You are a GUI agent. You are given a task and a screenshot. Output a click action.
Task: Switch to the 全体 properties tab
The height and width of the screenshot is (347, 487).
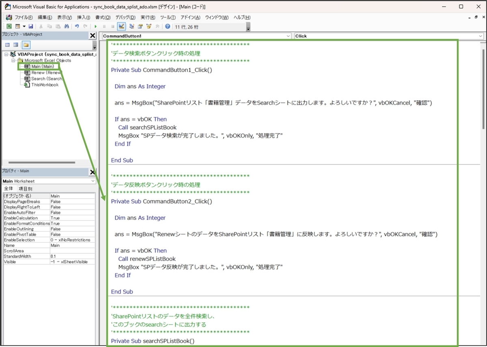pyautogui.click(x=9, y=189)
